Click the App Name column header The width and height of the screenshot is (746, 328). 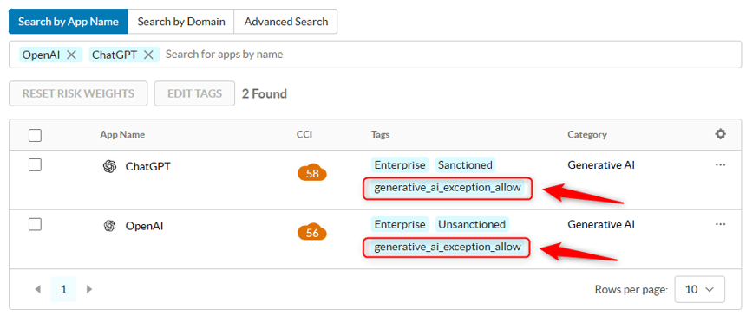[x=122, y=135]
